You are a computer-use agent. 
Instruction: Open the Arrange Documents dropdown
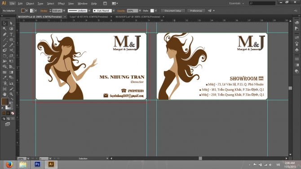[x=115, y=4]
